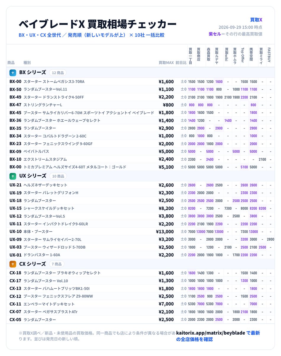The height and width of the screenshot is (356, 281).
Task: Select the CX-17 ランダムブースター Vol.10 row
Action: coord(140,281)
